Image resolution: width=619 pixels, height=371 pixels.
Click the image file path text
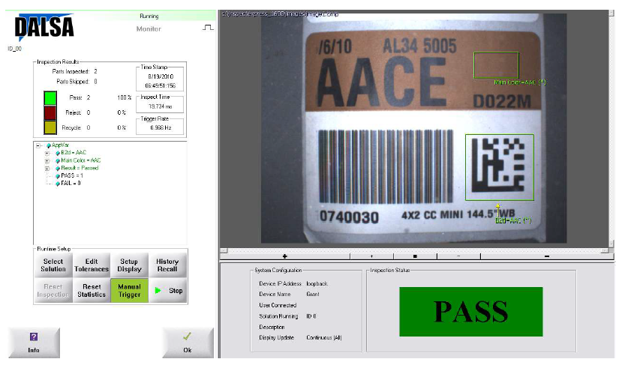[x=280, y=13]
